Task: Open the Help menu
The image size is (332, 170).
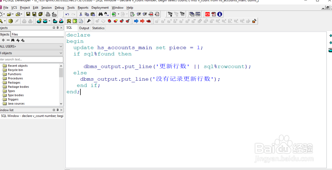Action: (x=130, y=8)
